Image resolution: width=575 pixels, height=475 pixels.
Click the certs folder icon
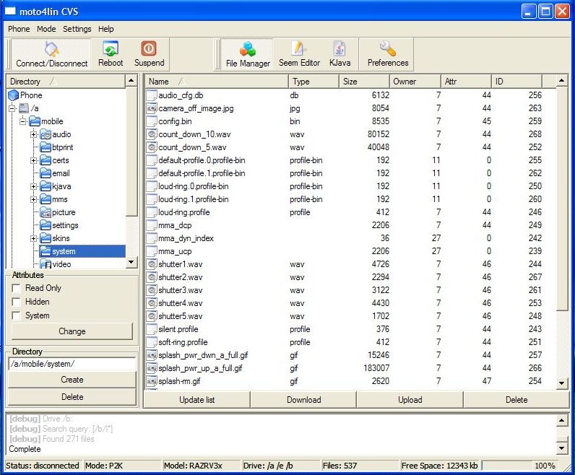pyautogui.click(x=46, y=160)
